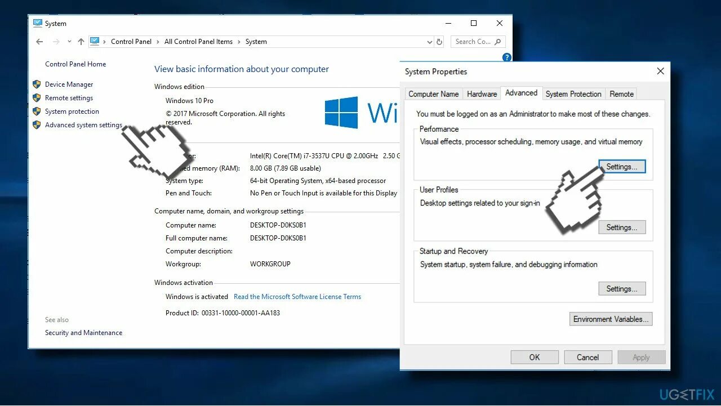
Task: Click the Up one level arrow
Action: 81,42
